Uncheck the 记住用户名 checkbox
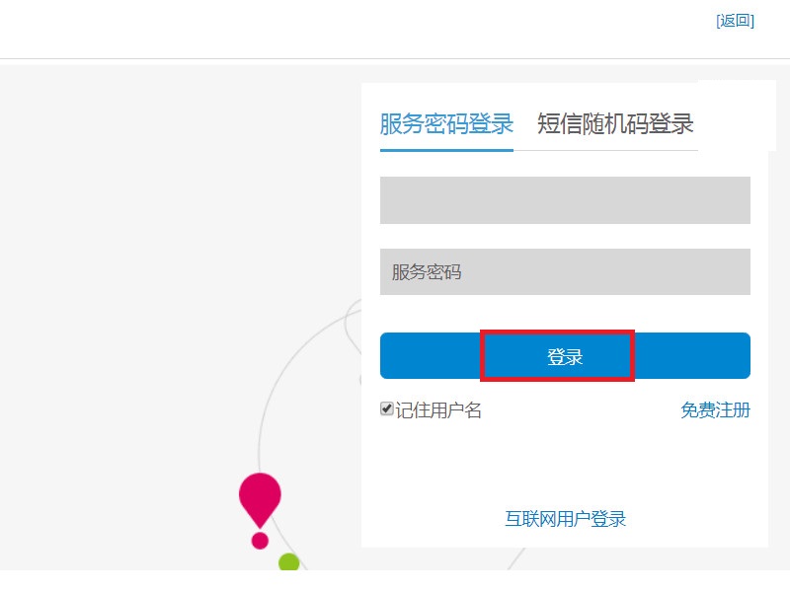790x592 pixels. [387, 408]
